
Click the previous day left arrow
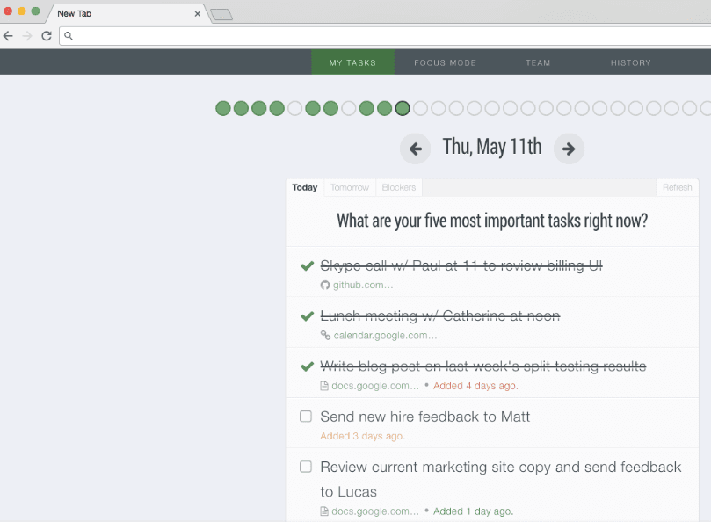click(x=415, y=149)
